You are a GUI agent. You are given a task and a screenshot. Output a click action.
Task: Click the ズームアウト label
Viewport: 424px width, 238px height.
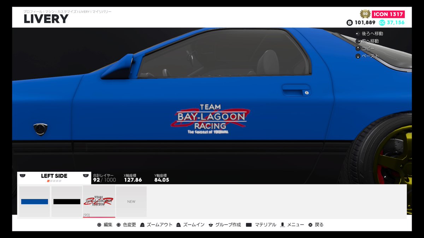point(160,225)
